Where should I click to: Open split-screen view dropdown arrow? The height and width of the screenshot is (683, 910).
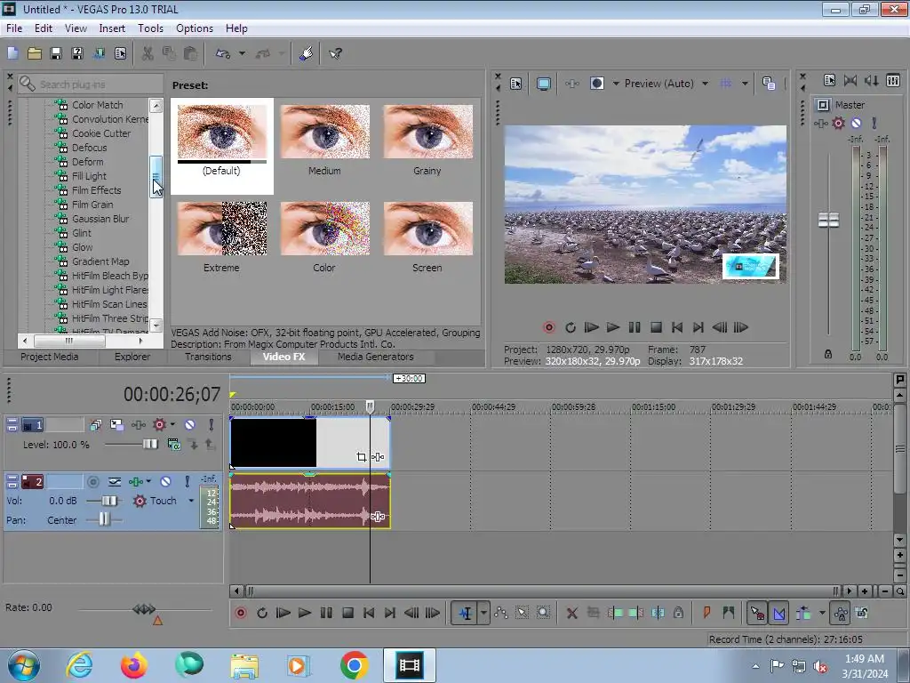click(x=617, y=84)
